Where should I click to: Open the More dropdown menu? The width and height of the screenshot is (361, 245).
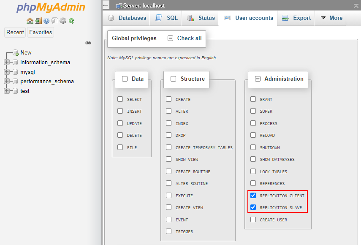tap(331, 18)
